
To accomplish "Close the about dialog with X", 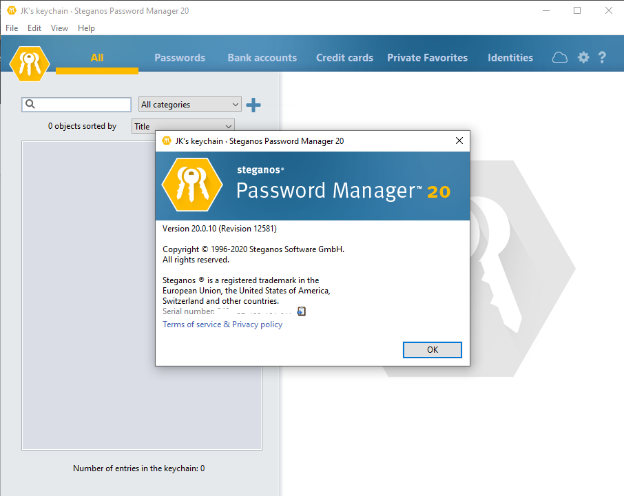I will click(x=459, y=141).
